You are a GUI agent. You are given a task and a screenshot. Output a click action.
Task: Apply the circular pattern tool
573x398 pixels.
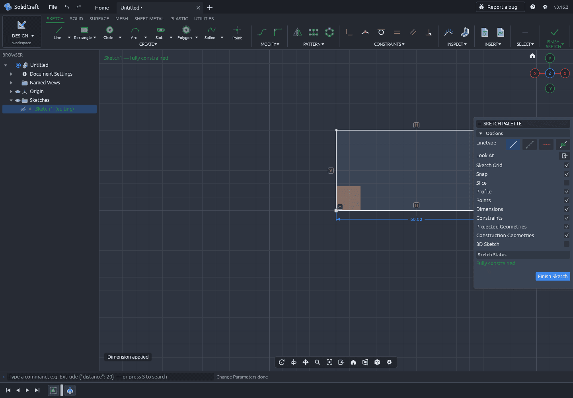(329, 32)
